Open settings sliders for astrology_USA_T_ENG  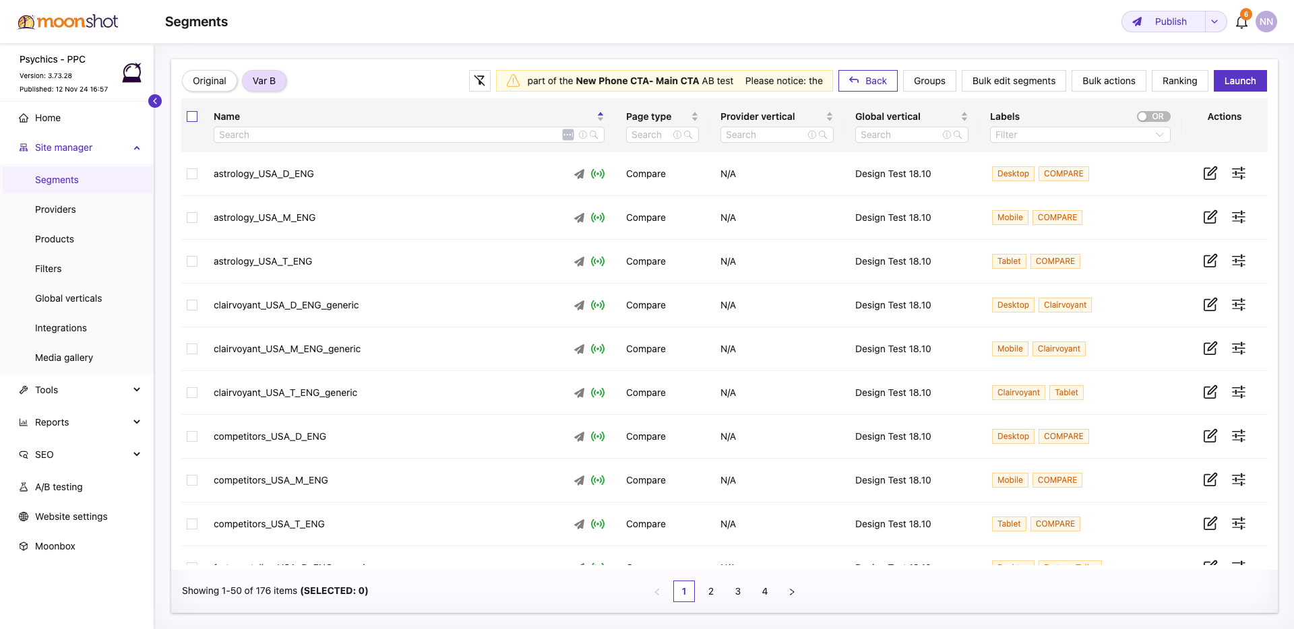coord(1239,261)
